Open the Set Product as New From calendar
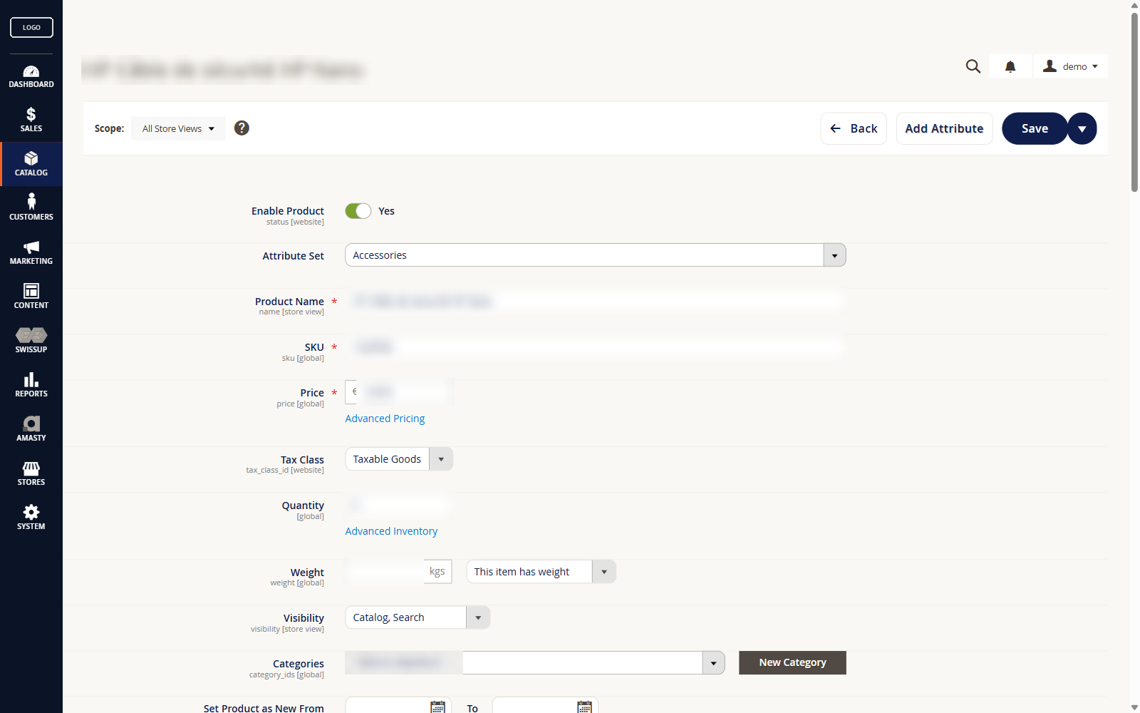The height and width of the screenshot is (713, 1140). click(437, 707)
